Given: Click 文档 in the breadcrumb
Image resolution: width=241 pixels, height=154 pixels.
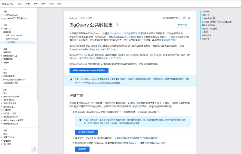Looking at the screenshot, I should click(x=83, y=18).
